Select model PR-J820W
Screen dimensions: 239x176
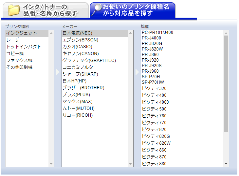(x=182, y=49)
